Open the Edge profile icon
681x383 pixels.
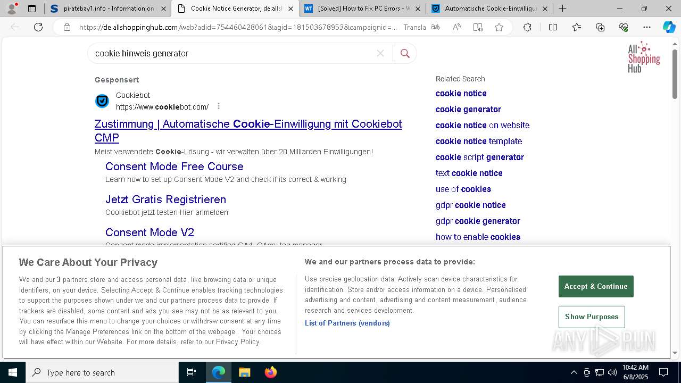tap(12, 9)
